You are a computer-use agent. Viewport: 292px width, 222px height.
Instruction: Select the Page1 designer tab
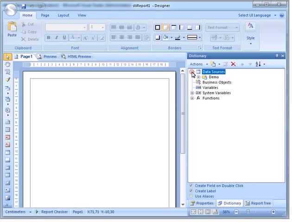coord(24,56)
